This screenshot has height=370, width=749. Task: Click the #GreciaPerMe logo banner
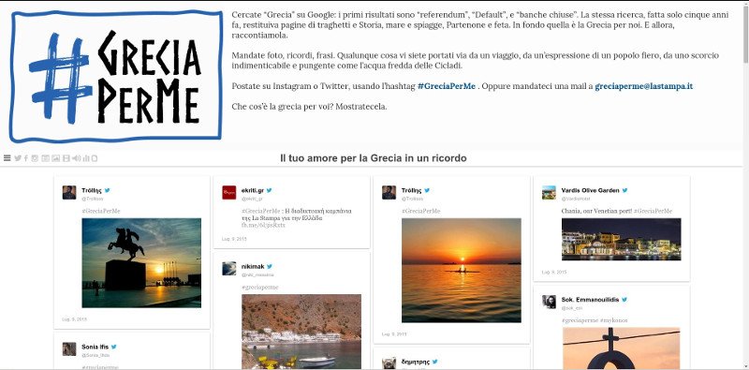(116, 77)
